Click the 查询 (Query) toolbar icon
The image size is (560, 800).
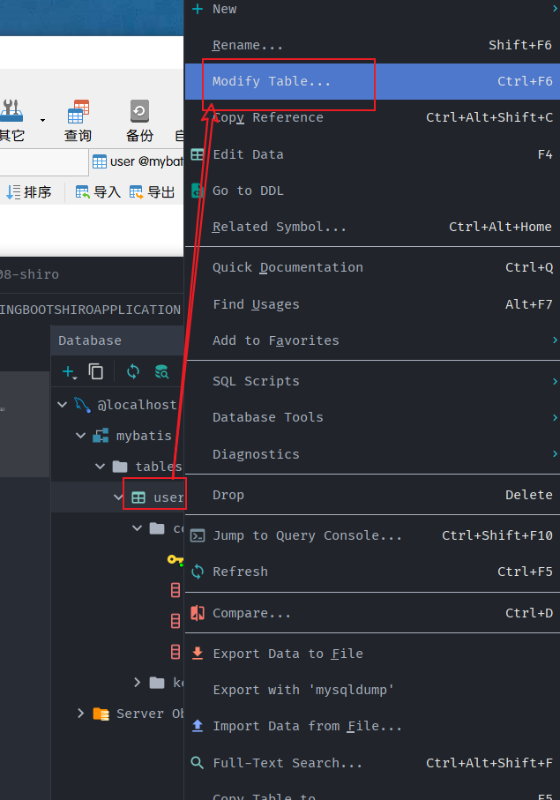pyautogui.click(x=78, y=120)
